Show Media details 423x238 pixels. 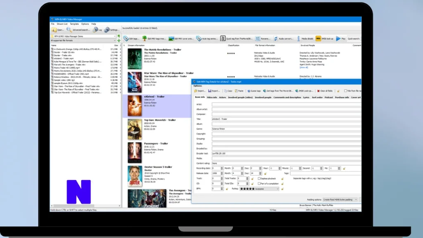coord(305,38)
